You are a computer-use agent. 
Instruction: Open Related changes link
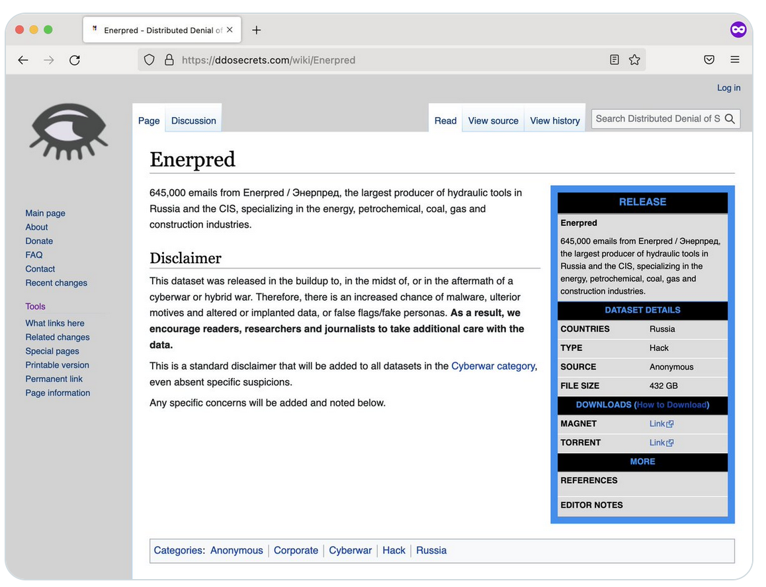58,337
